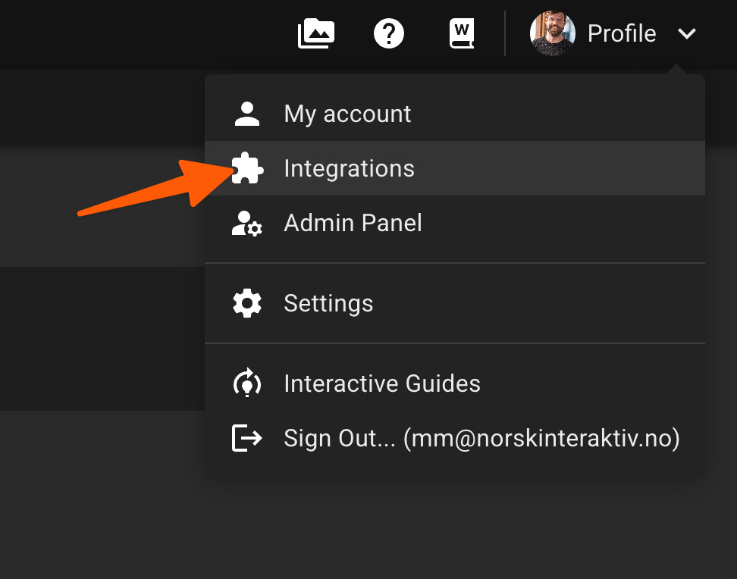The height and width of the screenshot is (579, 737).
Task: Open the wiki book icon
Action: click(x=462, y=33)
